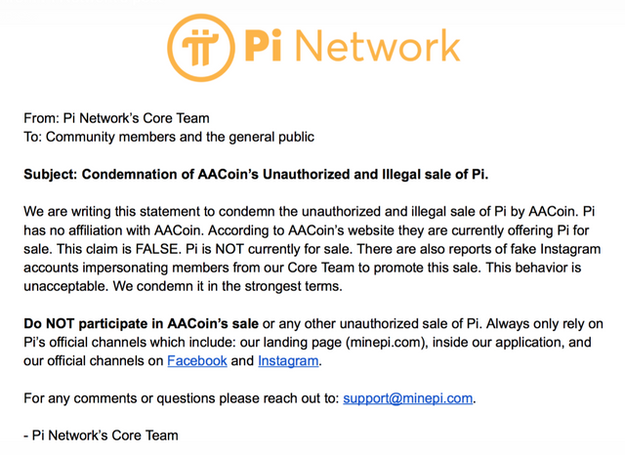The image size is (625, 455).
Task: Click the To: Community members line
Action: click(169, 137)
